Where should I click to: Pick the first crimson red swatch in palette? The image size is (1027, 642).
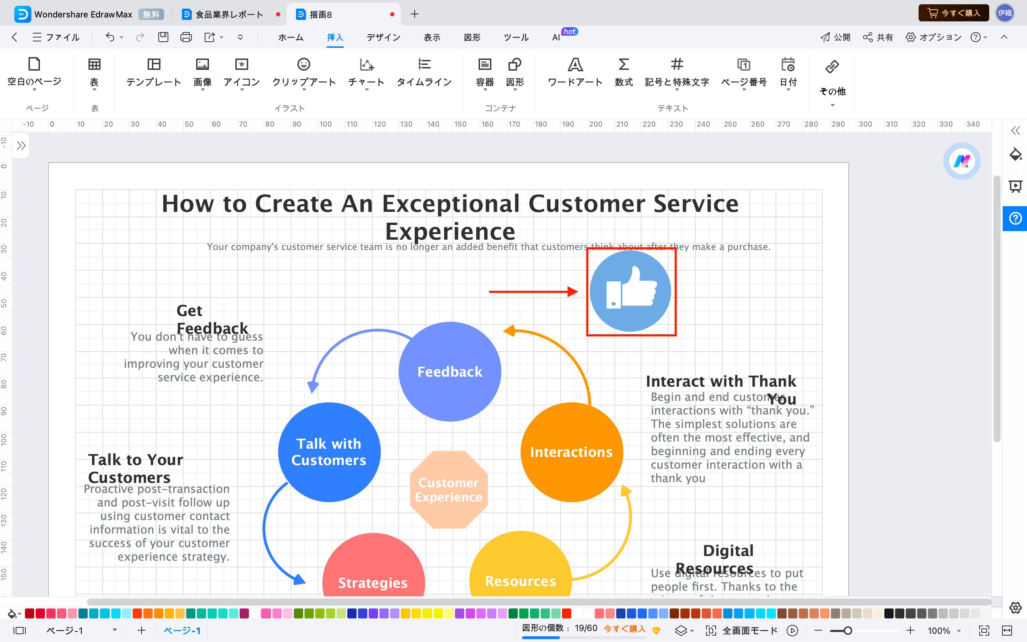tap(30, 613)
